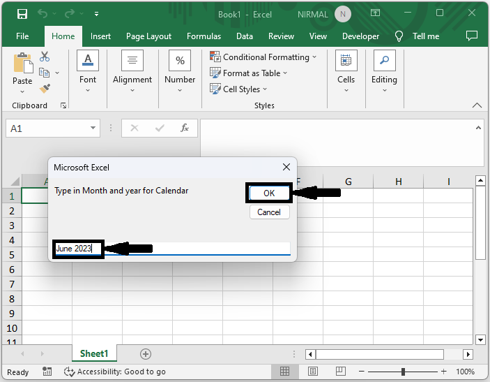
Task: Open Conditional Formatting menu
Action: [263, 57]
